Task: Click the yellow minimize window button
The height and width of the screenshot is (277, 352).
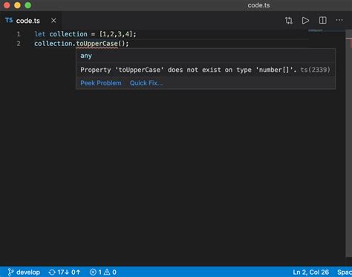Action: [x=17, y=5]
